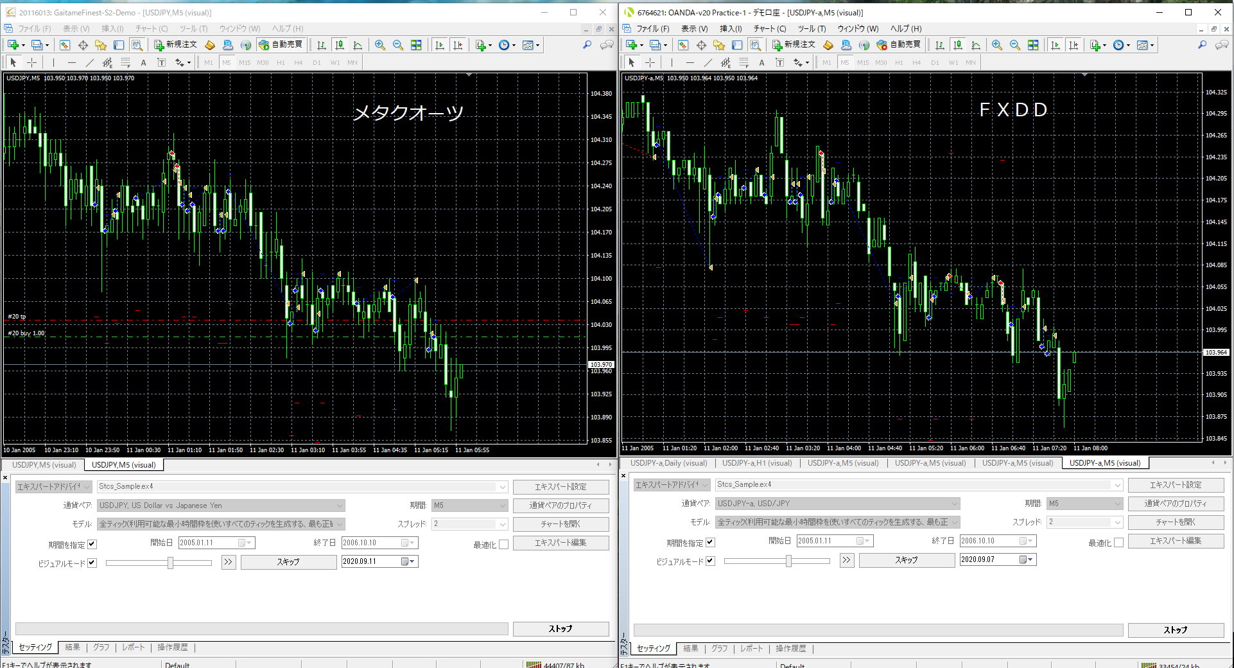Image resolution: width=1234 pixels, height=668 pixels.
Task: Open Stcs_Sample.ex4 expert dropdown in GaitameFinest tester
Action: click(x=502, y=487)
